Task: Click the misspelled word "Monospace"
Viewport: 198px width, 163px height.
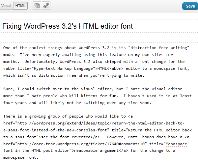Action: point(176,144)
